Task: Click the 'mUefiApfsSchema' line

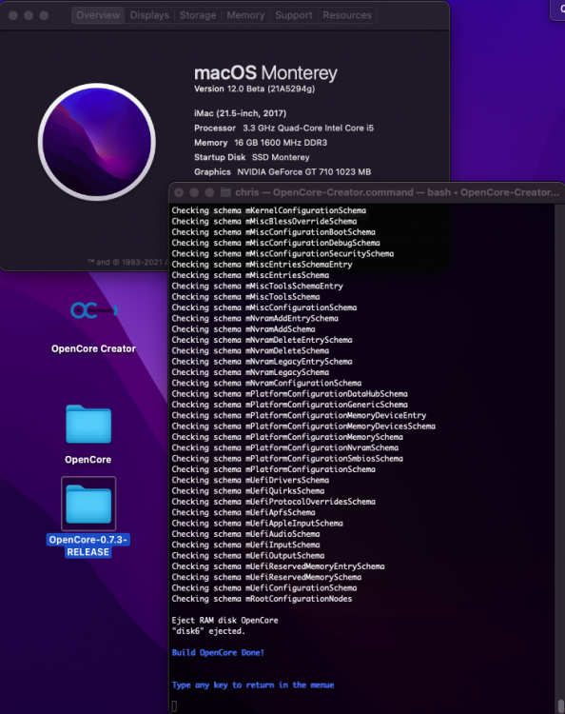Action: point(244,512)
